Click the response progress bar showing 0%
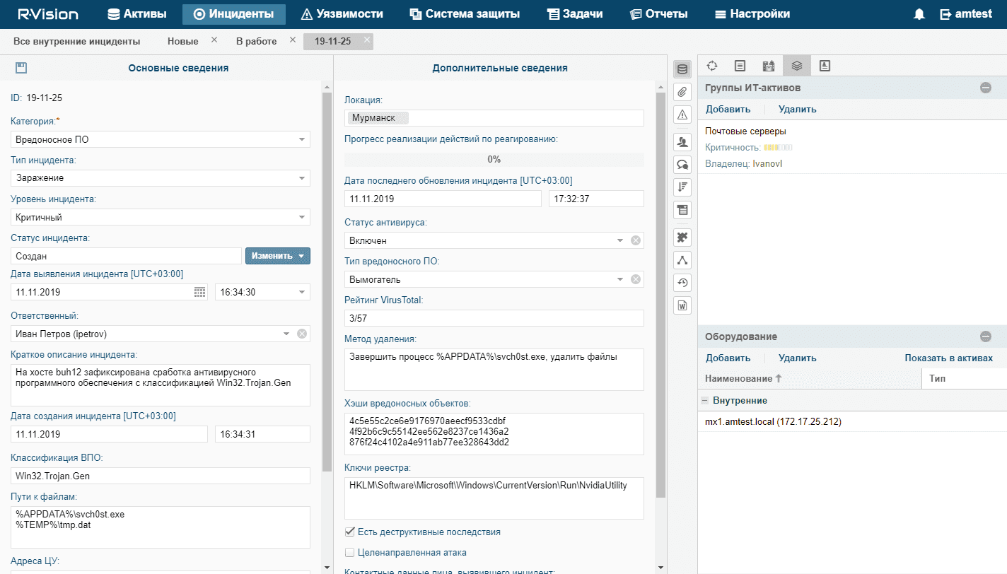Screen dimensions: 1007x574 coord(494,160)
